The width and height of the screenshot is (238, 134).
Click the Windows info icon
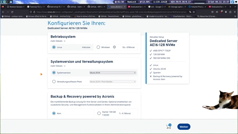coord(114,47)
